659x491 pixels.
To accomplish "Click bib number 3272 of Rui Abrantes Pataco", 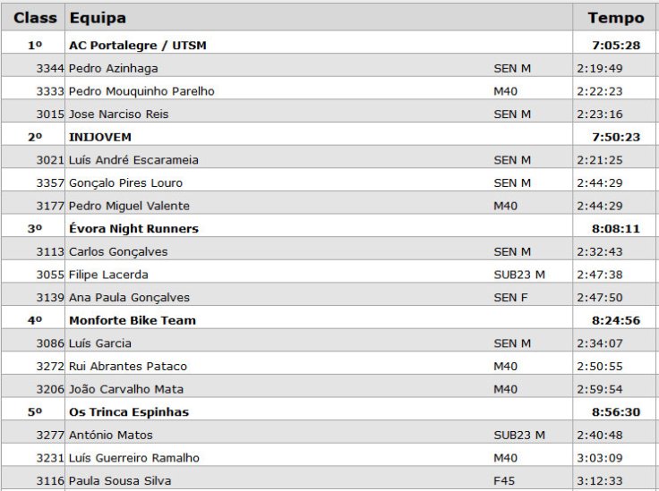I will [49, 366].
